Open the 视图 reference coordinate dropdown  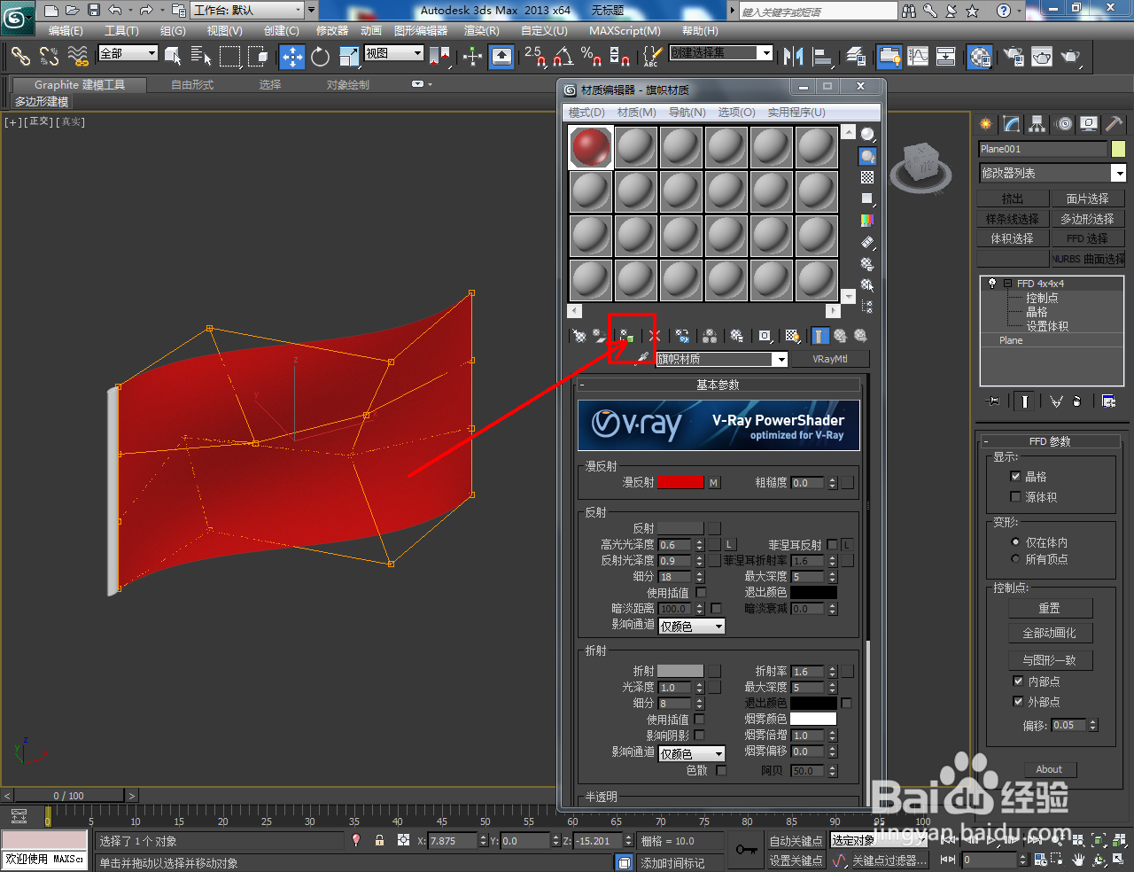[x=393, y=53]
